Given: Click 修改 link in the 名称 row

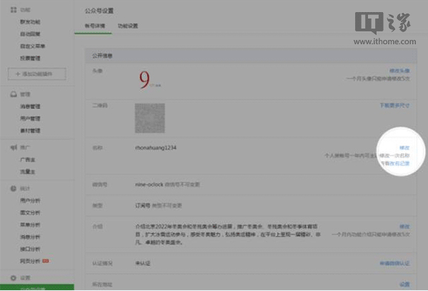Looking at the screenshot, I should [x=404, y=148].
